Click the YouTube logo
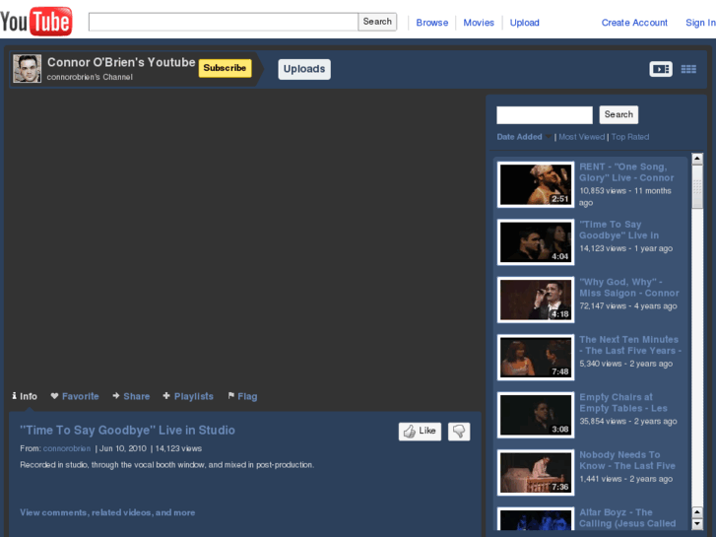This screenshot has width=716, height=537. click(36, 22)
